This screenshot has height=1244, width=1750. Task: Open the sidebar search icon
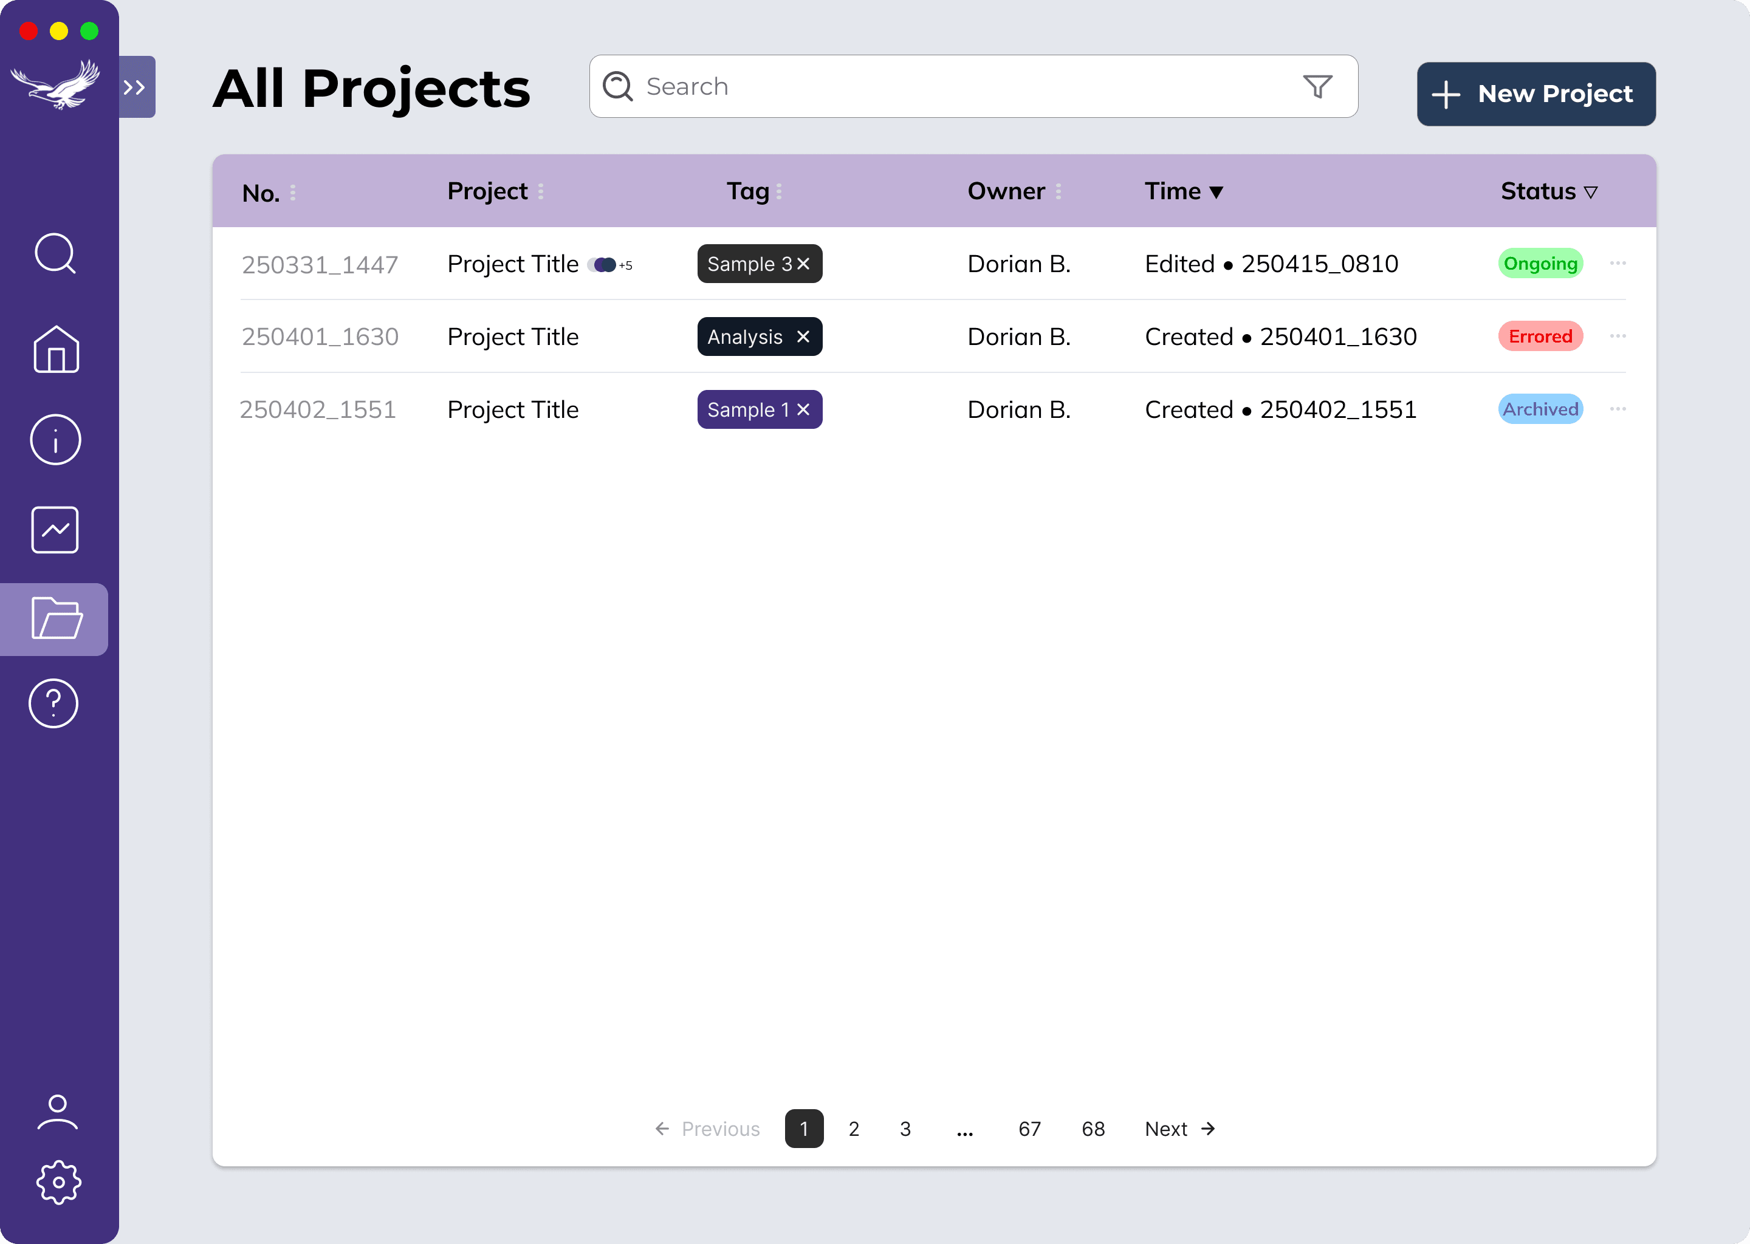(55, 253)
